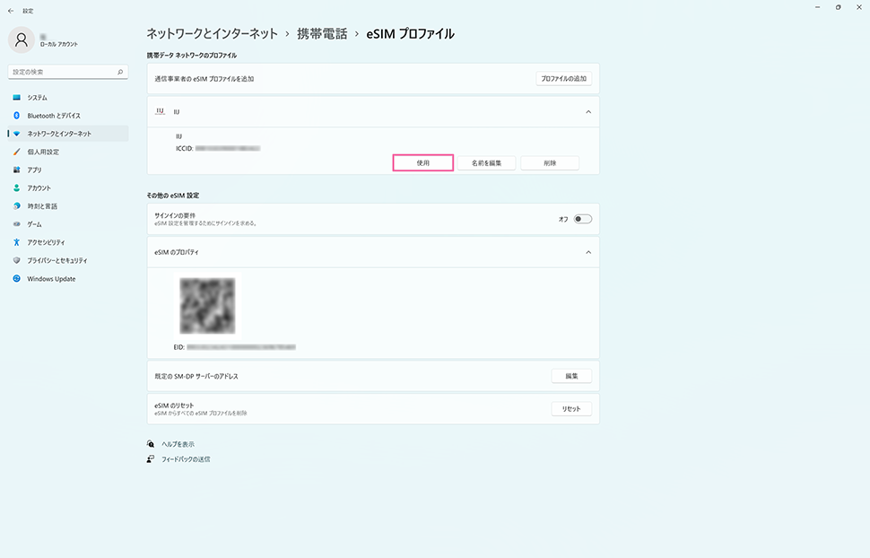Screen dimensions: 870x558
Task: Open ヘルプを表示 link
Action: coord(178,444)
